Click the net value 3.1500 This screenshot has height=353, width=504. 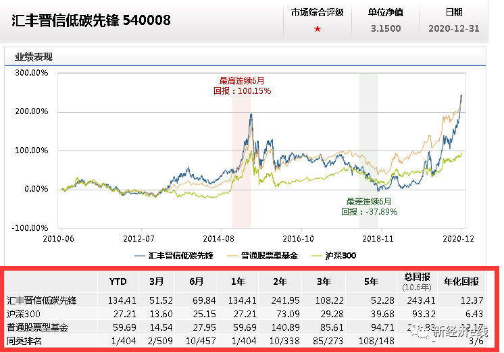pyautogui.click(x=386, y=28)
